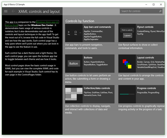Open the Buttons category heading
The height and width of the screenshot is (138, 167).
(88, 58)
